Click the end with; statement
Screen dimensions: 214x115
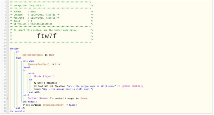[x=35, y=92]
